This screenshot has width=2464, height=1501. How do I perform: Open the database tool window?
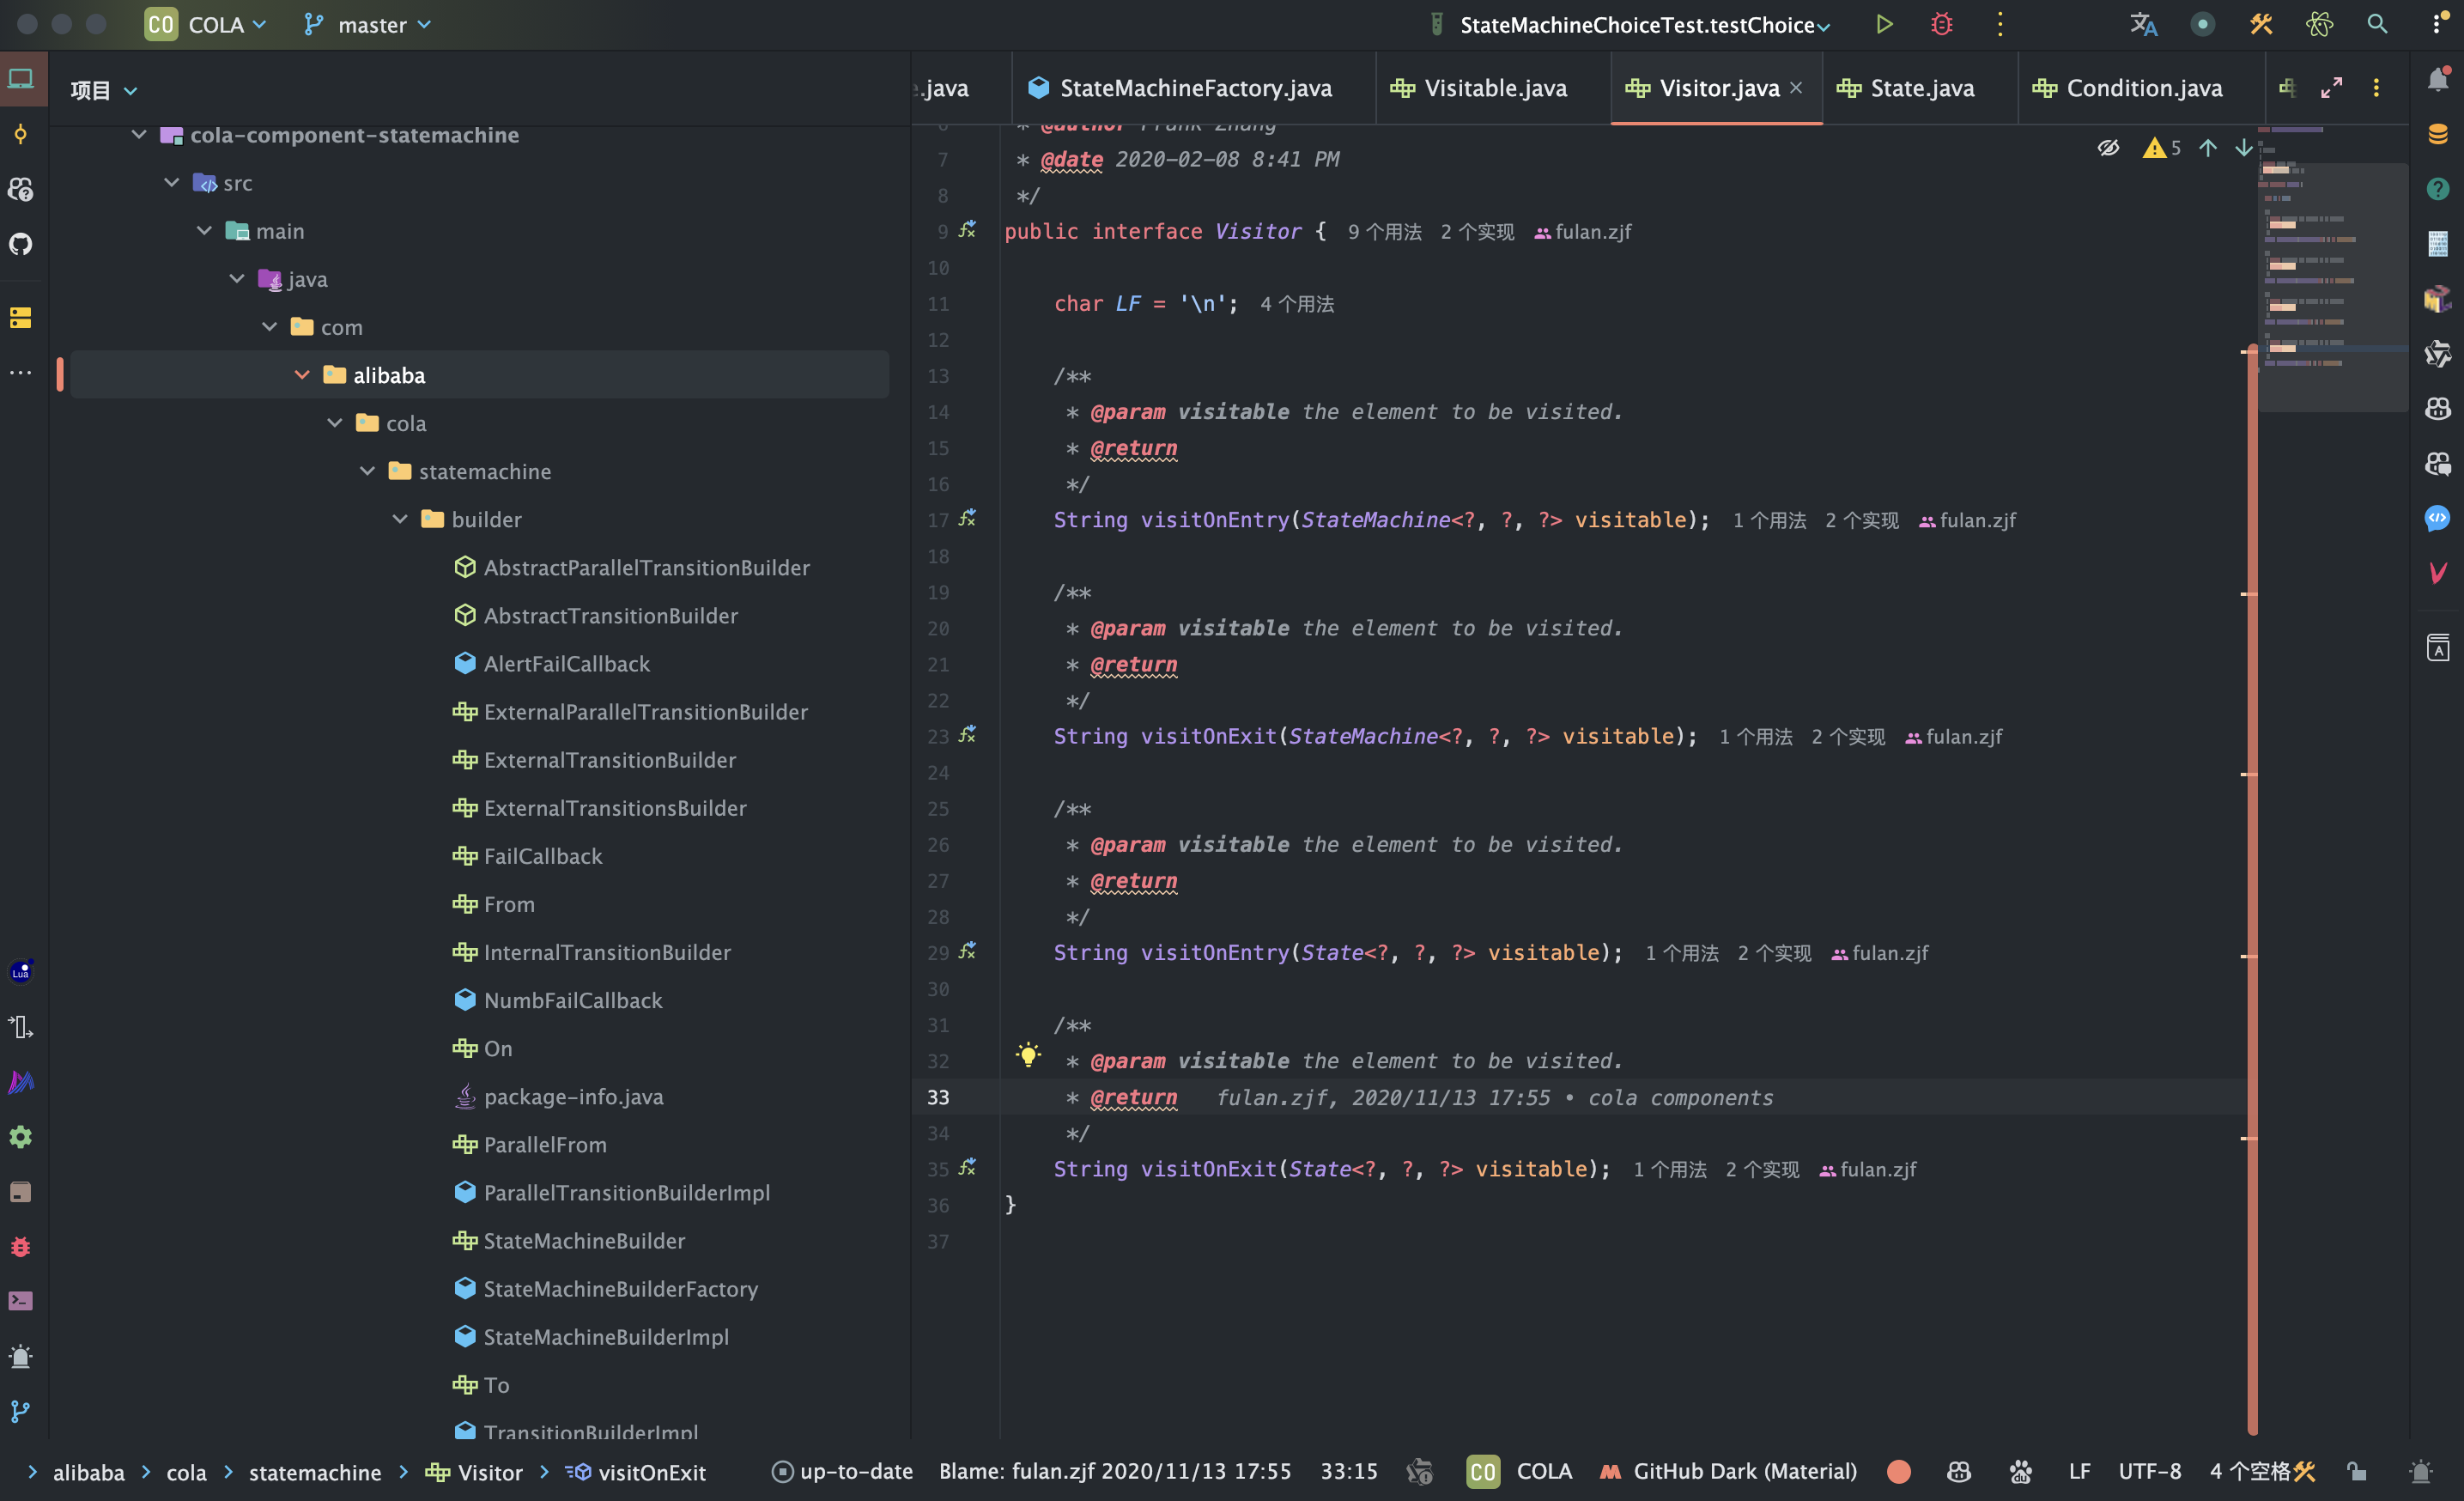tap(2438, 134)
